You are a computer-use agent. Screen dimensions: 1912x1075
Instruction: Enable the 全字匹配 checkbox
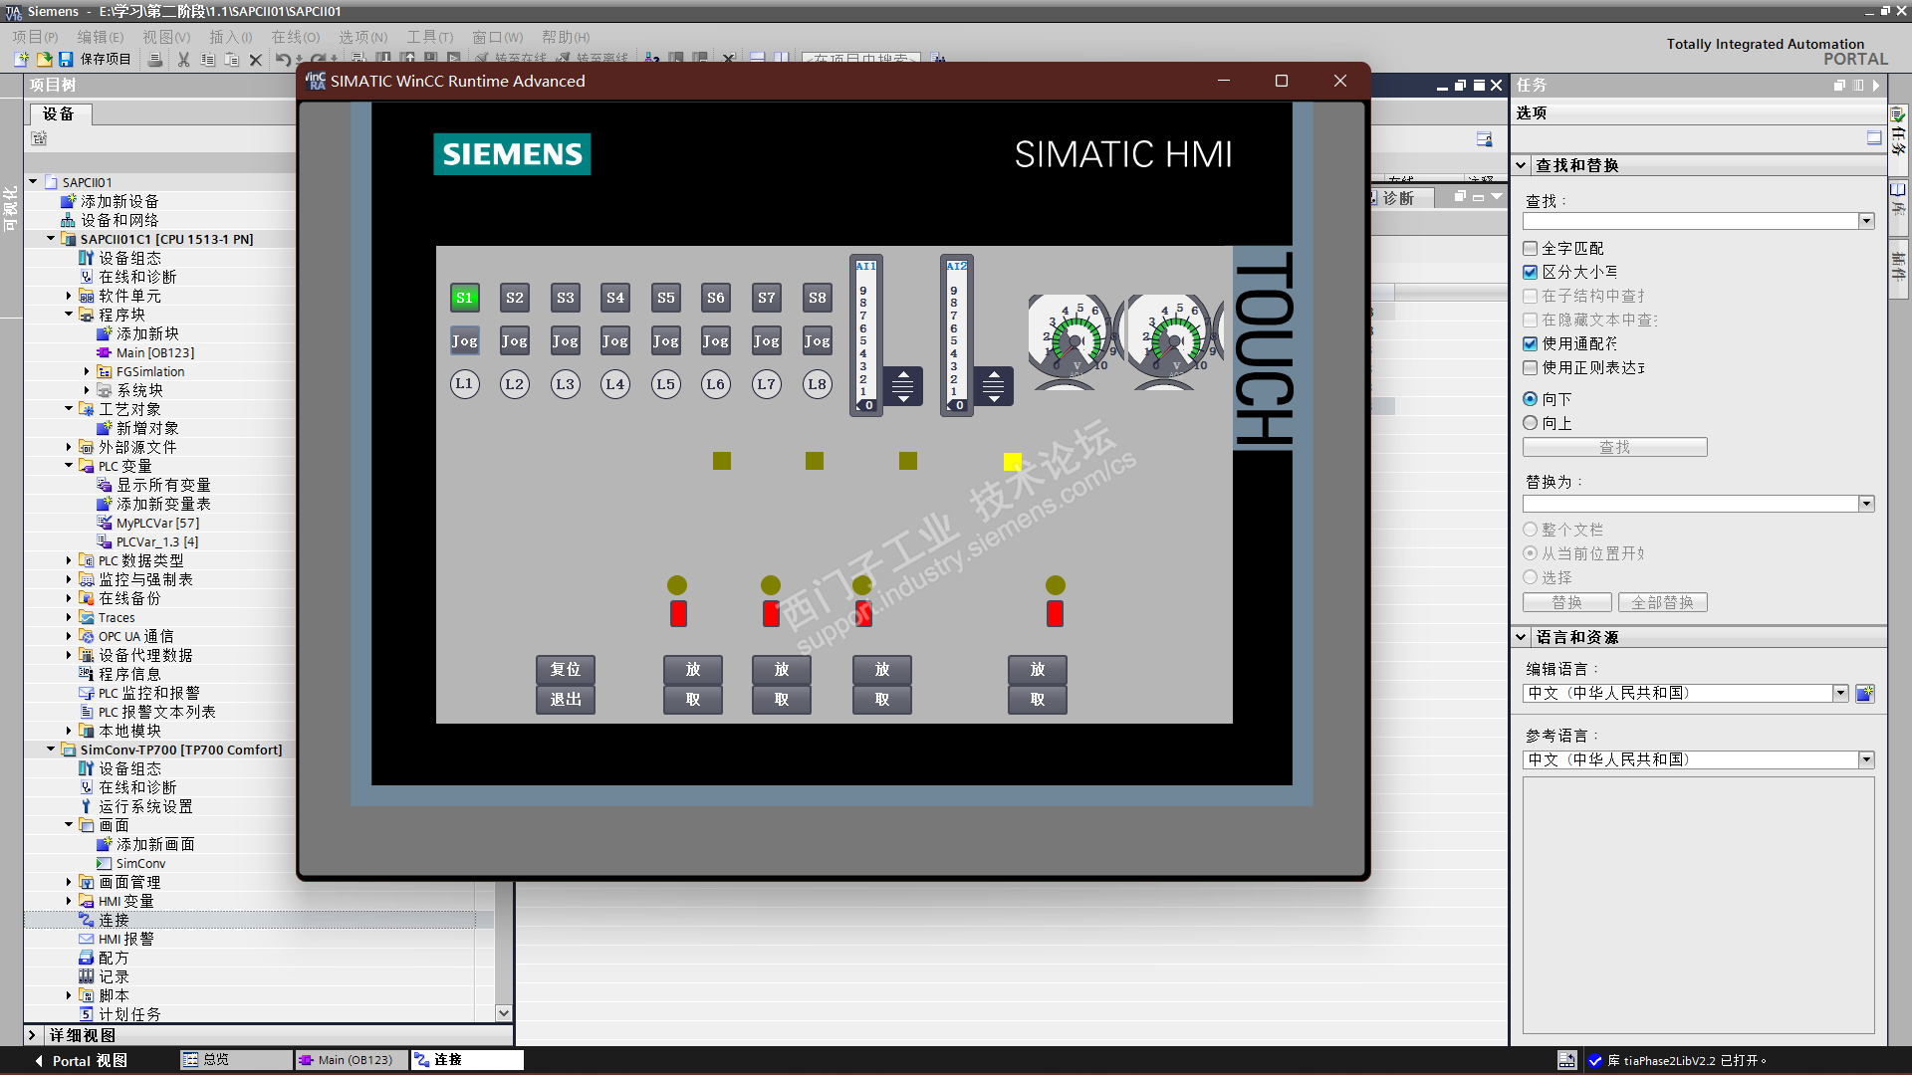click(x=1531, y=248)
